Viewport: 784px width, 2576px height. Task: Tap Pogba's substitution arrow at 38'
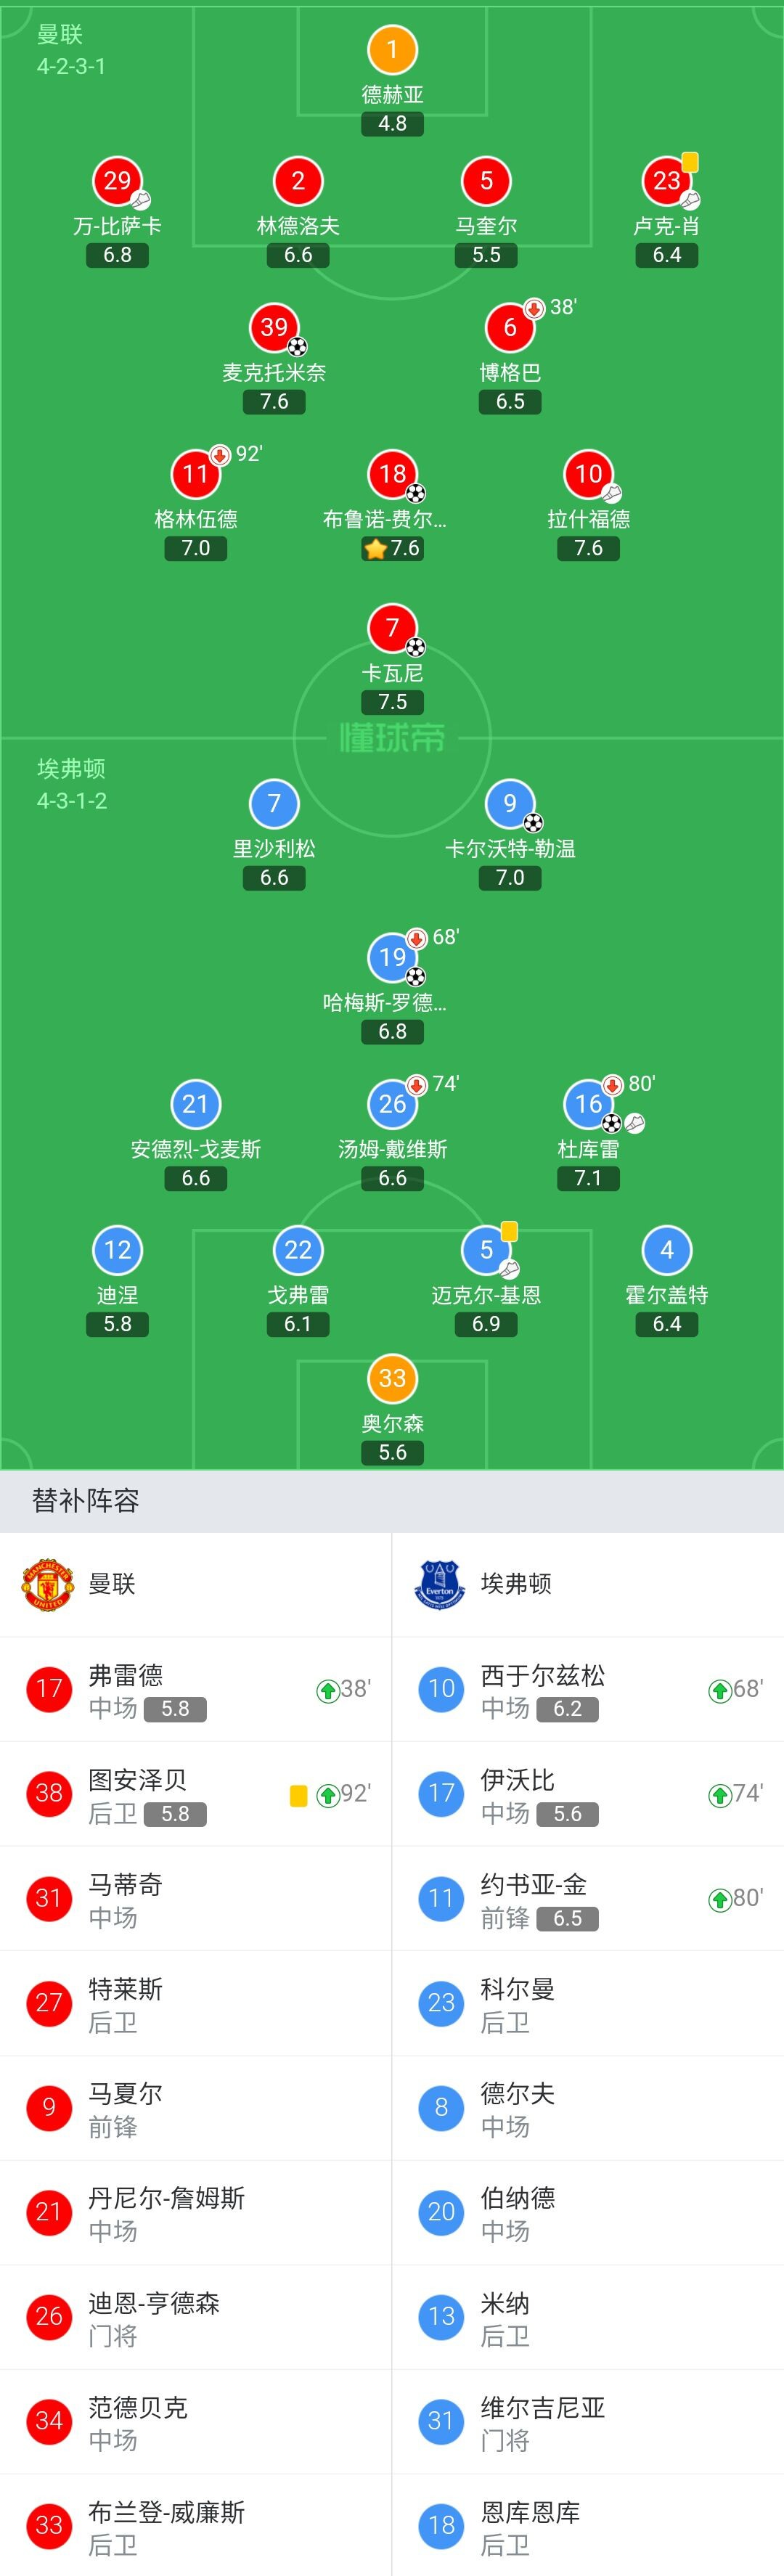(534, 308)
